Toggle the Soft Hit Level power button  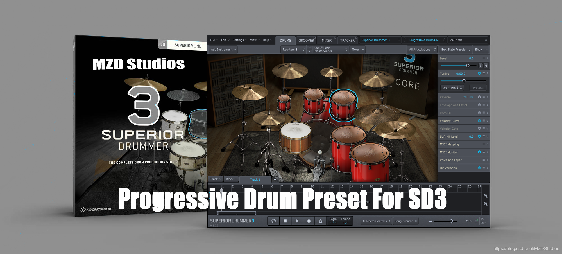[479, 136]
